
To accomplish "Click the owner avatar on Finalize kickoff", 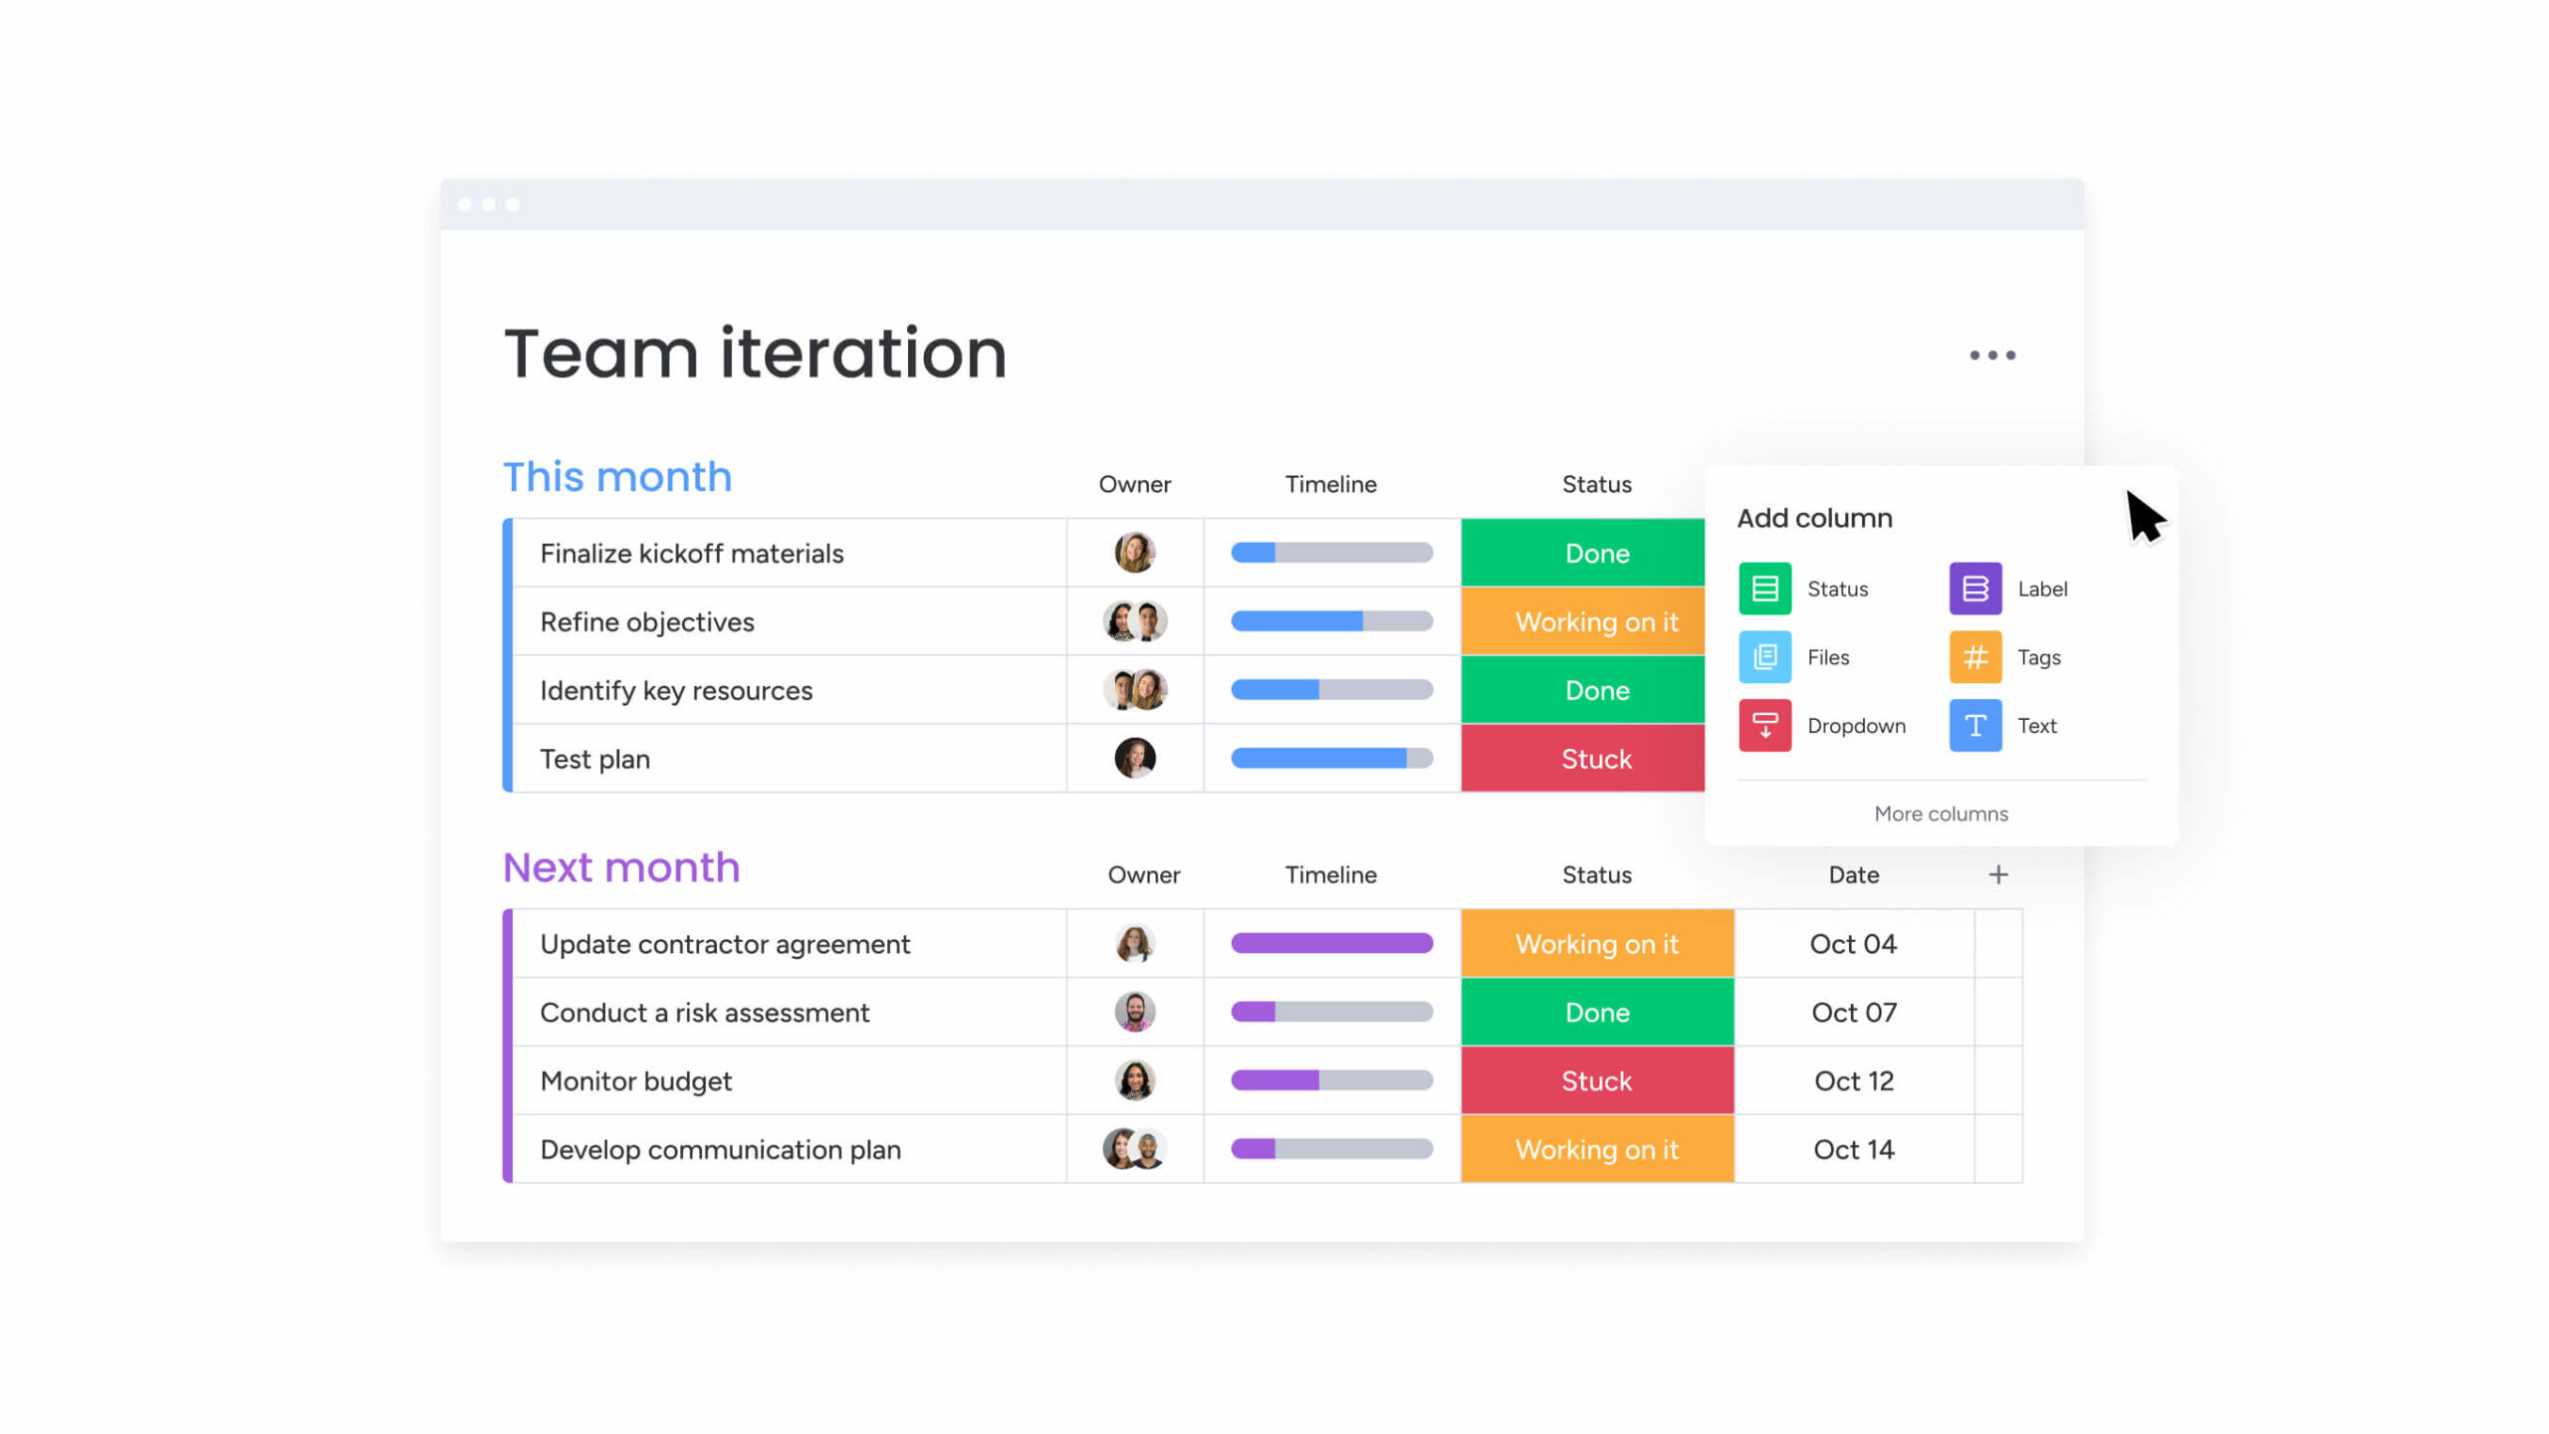I will pos(1133,554).
